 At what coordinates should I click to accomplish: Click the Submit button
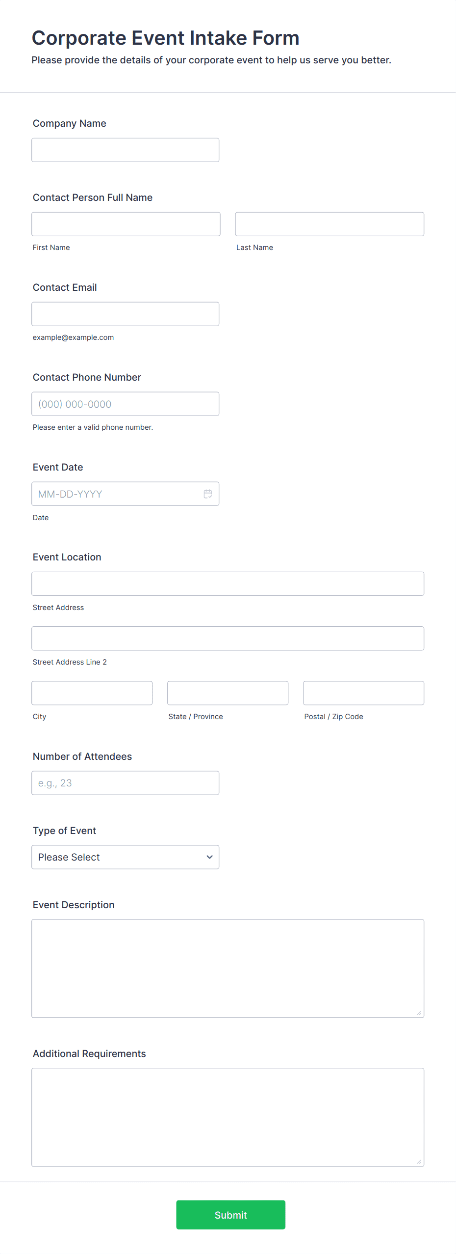click(x=230, y=1214)
